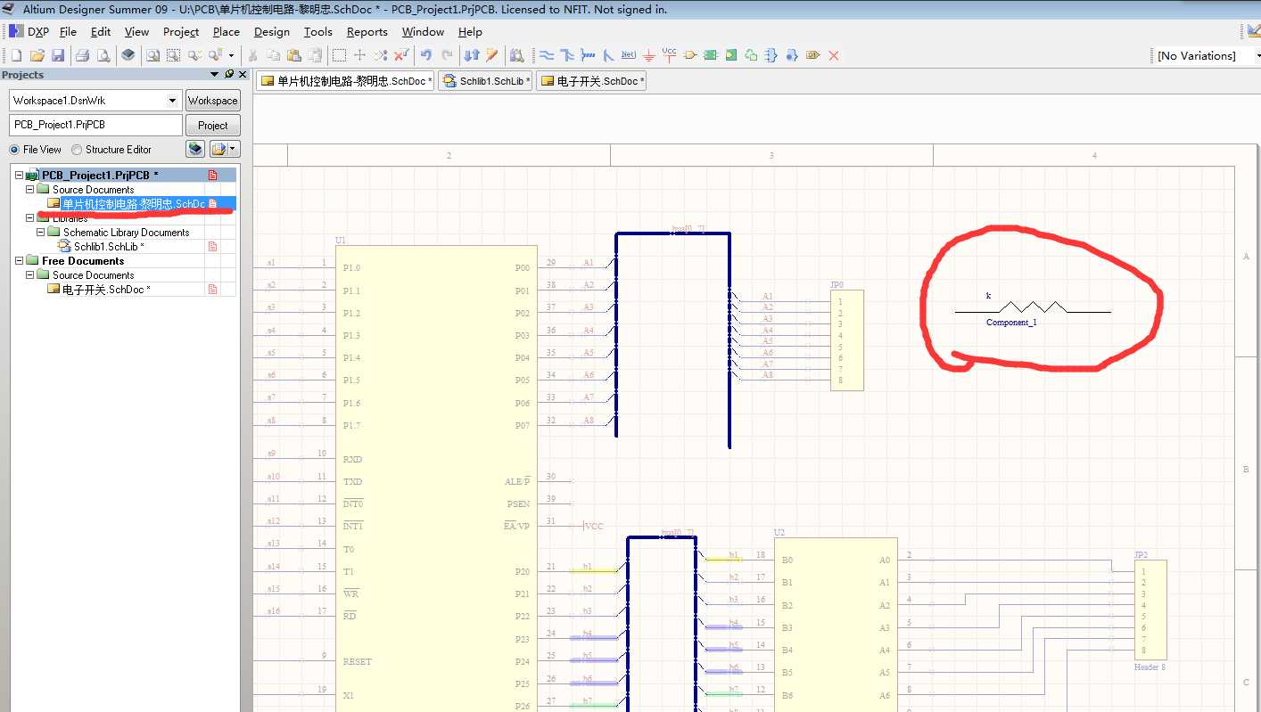Select the Place Net Label tool
Image resolution: width=1261 pixels, height=712 pixels.
[629, 55]
